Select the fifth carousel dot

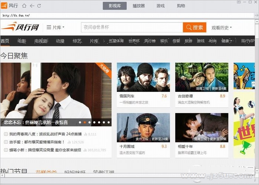click(x=99, y=122)
